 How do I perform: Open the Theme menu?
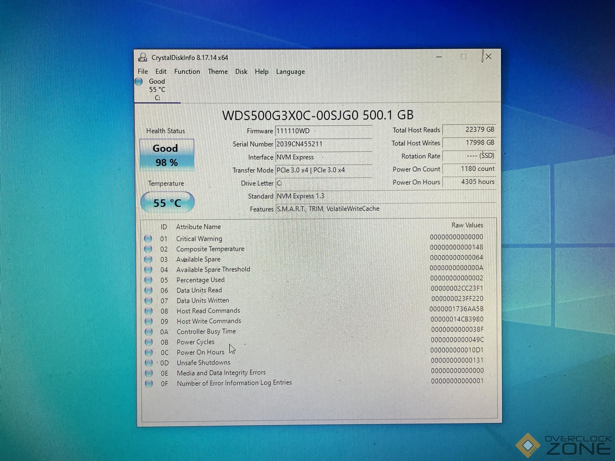tap(218, 71)
